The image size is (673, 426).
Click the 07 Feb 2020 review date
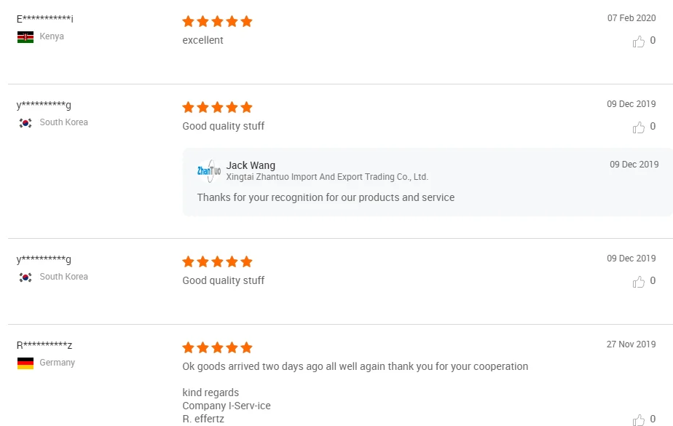[x=631, y=18]
